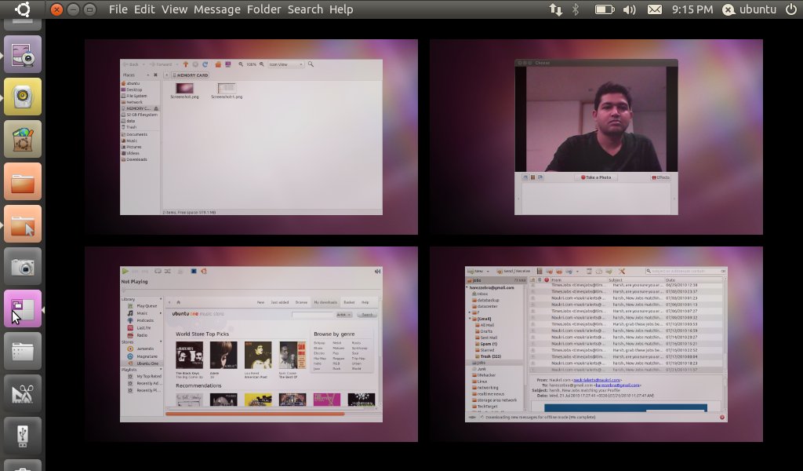Click the Ubuntu logo home button
Screen dimensions: 803x471
[x=23, y=9]
